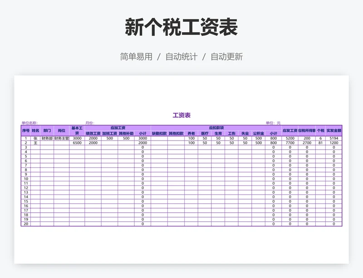Click serial number 15 in 序号 column
Screen dimensions: 363x278
pos(26,201)
